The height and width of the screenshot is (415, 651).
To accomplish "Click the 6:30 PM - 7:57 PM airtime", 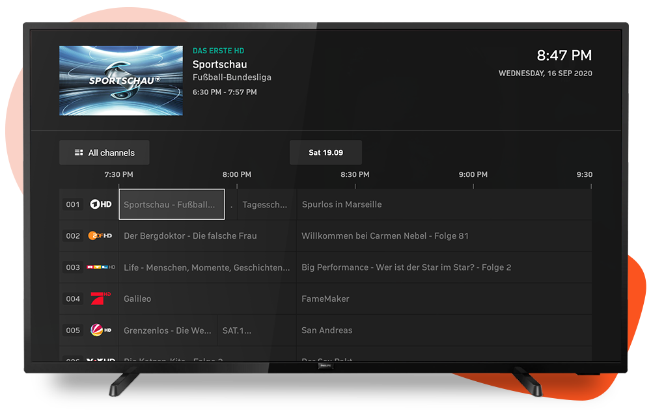I will click(x=225, y=92).
